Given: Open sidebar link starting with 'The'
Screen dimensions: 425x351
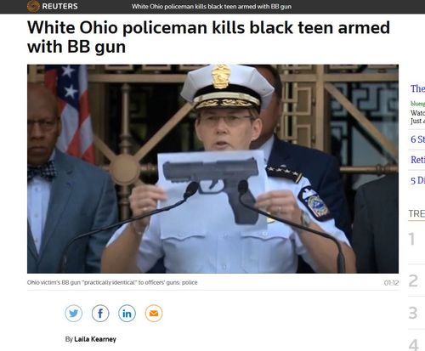Looking at the screenshot, I should click(x=417, y=88).
